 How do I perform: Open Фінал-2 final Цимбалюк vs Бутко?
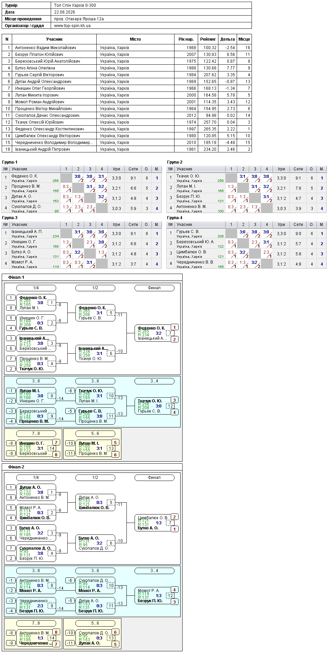pyautogui.click(x=154, y=523)
